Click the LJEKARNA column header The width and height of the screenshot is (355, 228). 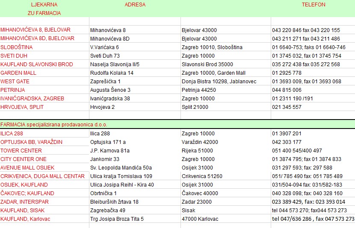(44, 5)
